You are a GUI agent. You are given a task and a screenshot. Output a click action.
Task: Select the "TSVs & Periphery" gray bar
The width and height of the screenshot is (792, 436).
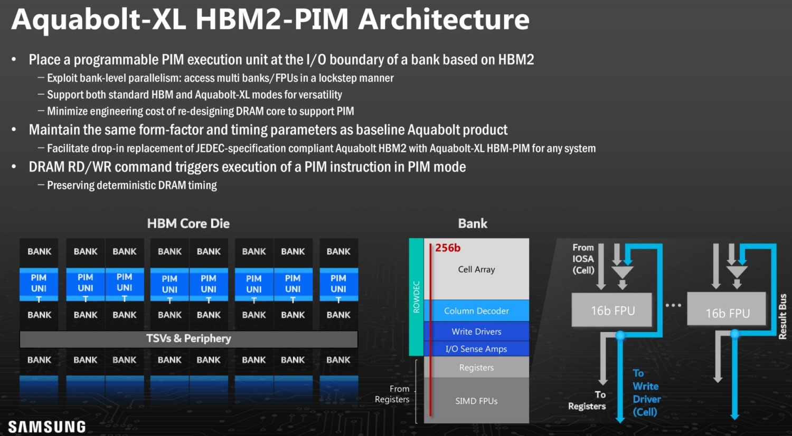[x=188, y=339]
